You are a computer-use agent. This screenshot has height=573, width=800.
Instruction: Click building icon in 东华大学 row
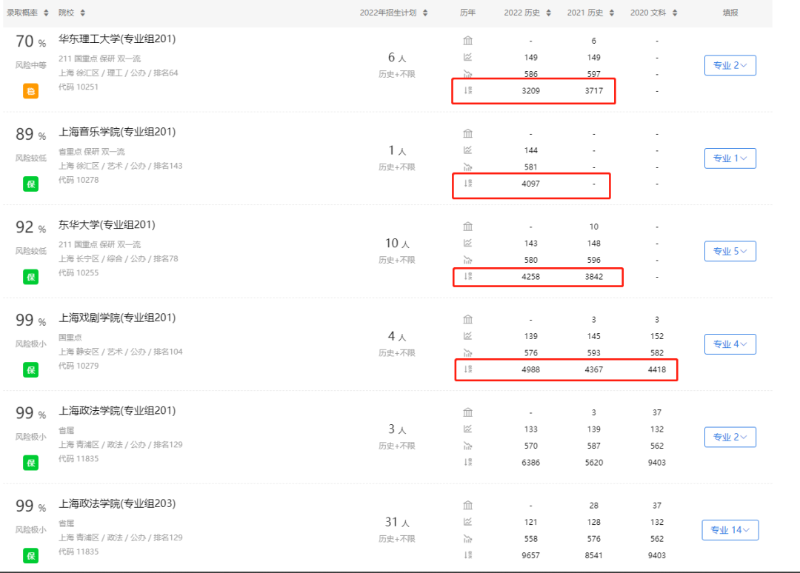pos(467,226)
